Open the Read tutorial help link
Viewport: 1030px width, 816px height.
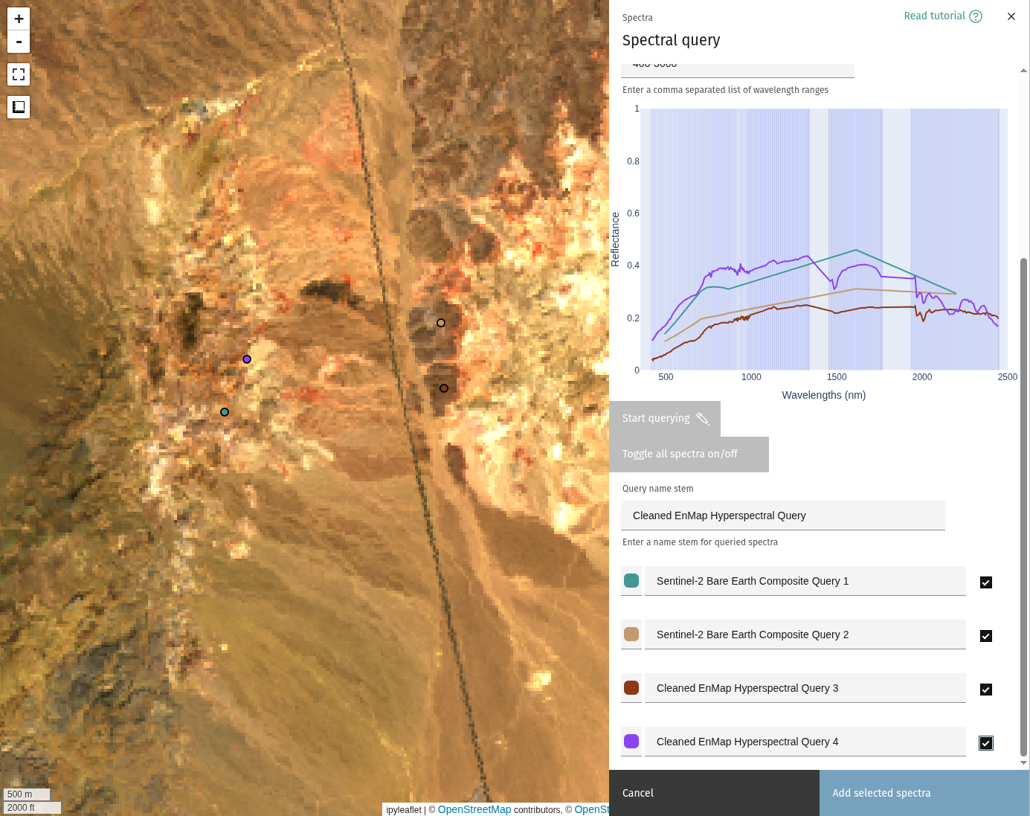[942, 16]
